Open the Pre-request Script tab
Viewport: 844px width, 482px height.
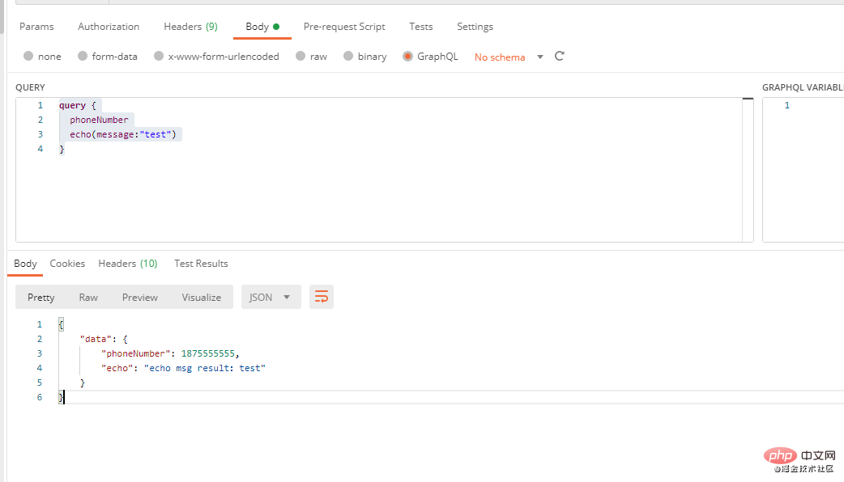344,27
